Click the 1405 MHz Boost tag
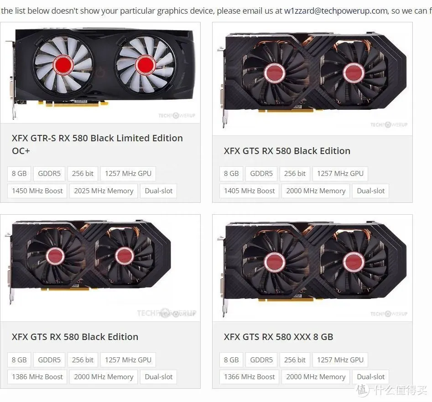432x402 pixels. point(250,191)
